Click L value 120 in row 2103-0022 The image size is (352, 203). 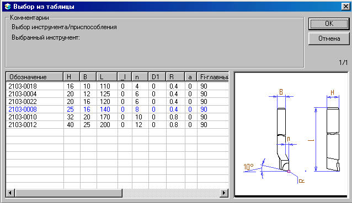pos(105,102)
